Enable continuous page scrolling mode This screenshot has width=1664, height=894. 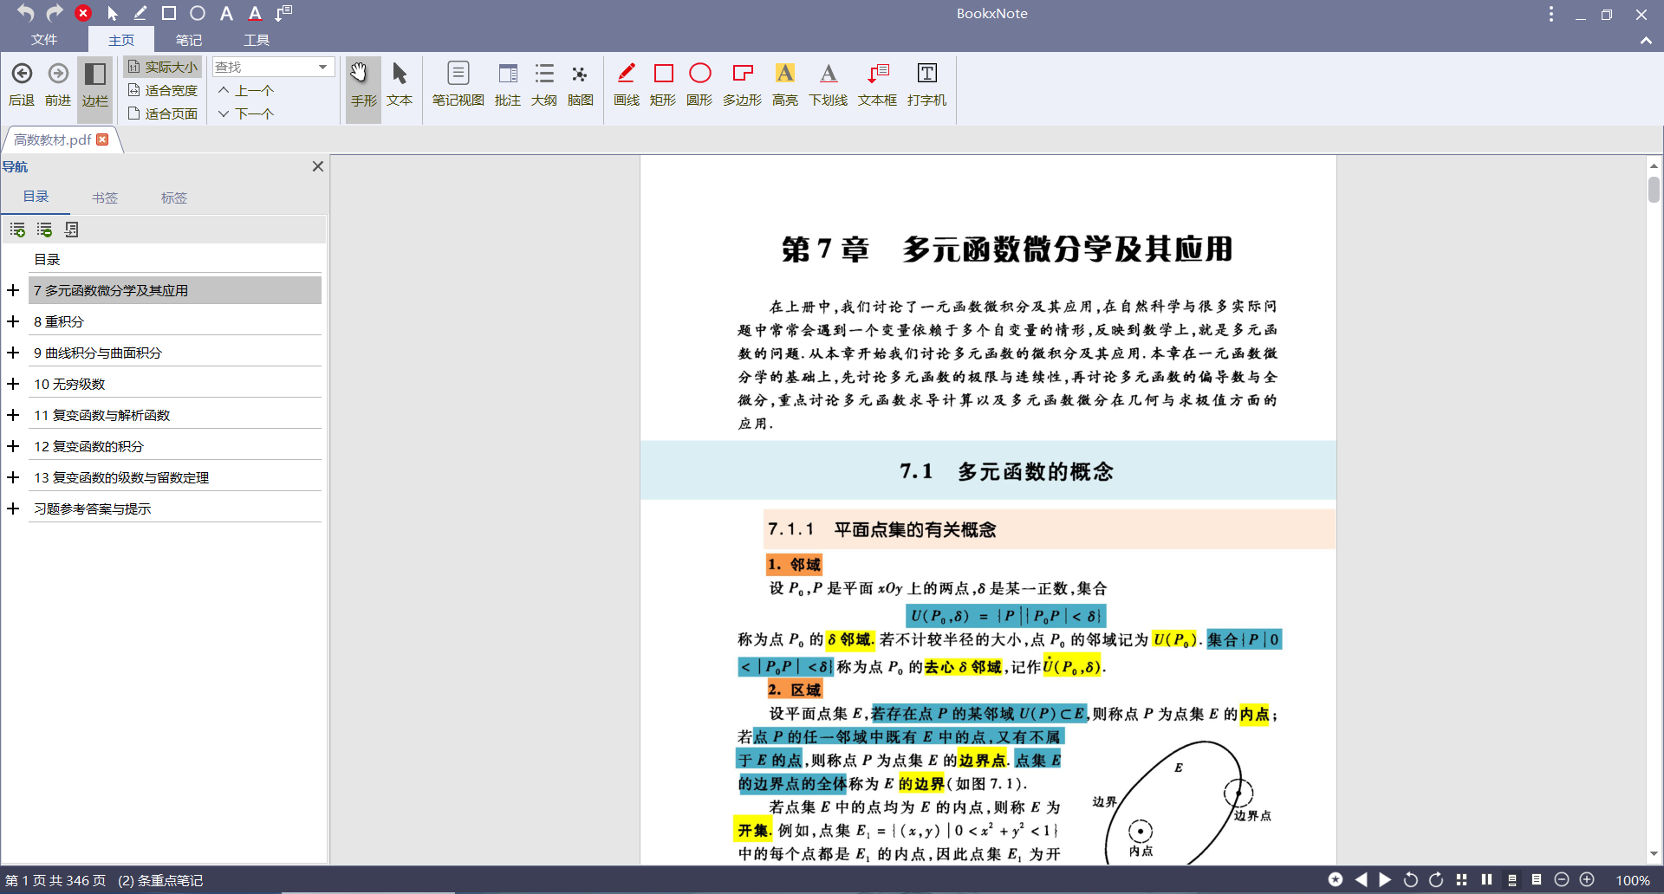pyautogui.click(x=1512, y=879)
